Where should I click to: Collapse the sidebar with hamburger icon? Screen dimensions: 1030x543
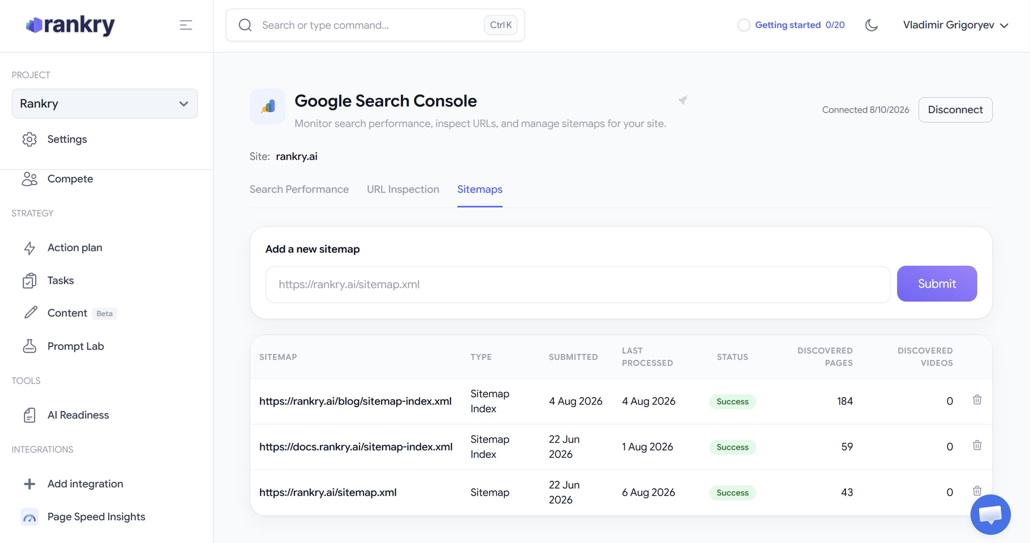(186, 25)
